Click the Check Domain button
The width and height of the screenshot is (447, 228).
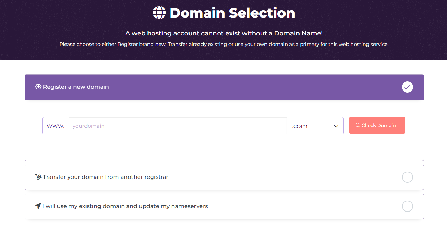tap(377, 125)
